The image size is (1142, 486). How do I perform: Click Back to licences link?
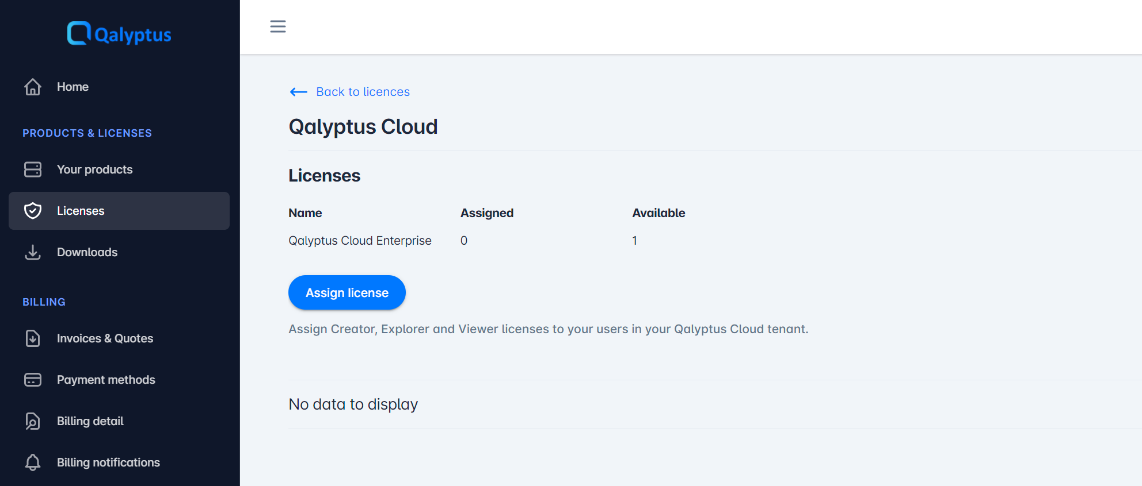(x=363, y=92)
